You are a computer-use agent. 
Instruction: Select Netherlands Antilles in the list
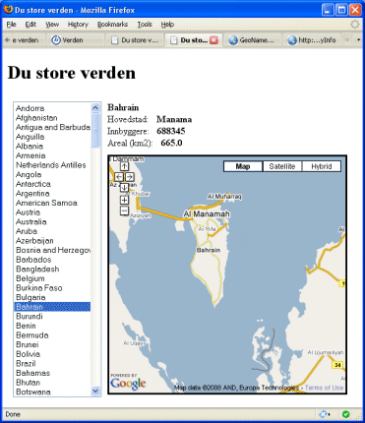[52, 165]
